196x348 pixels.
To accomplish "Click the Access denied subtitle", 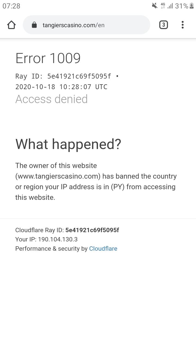I will [x=51, y=99].
